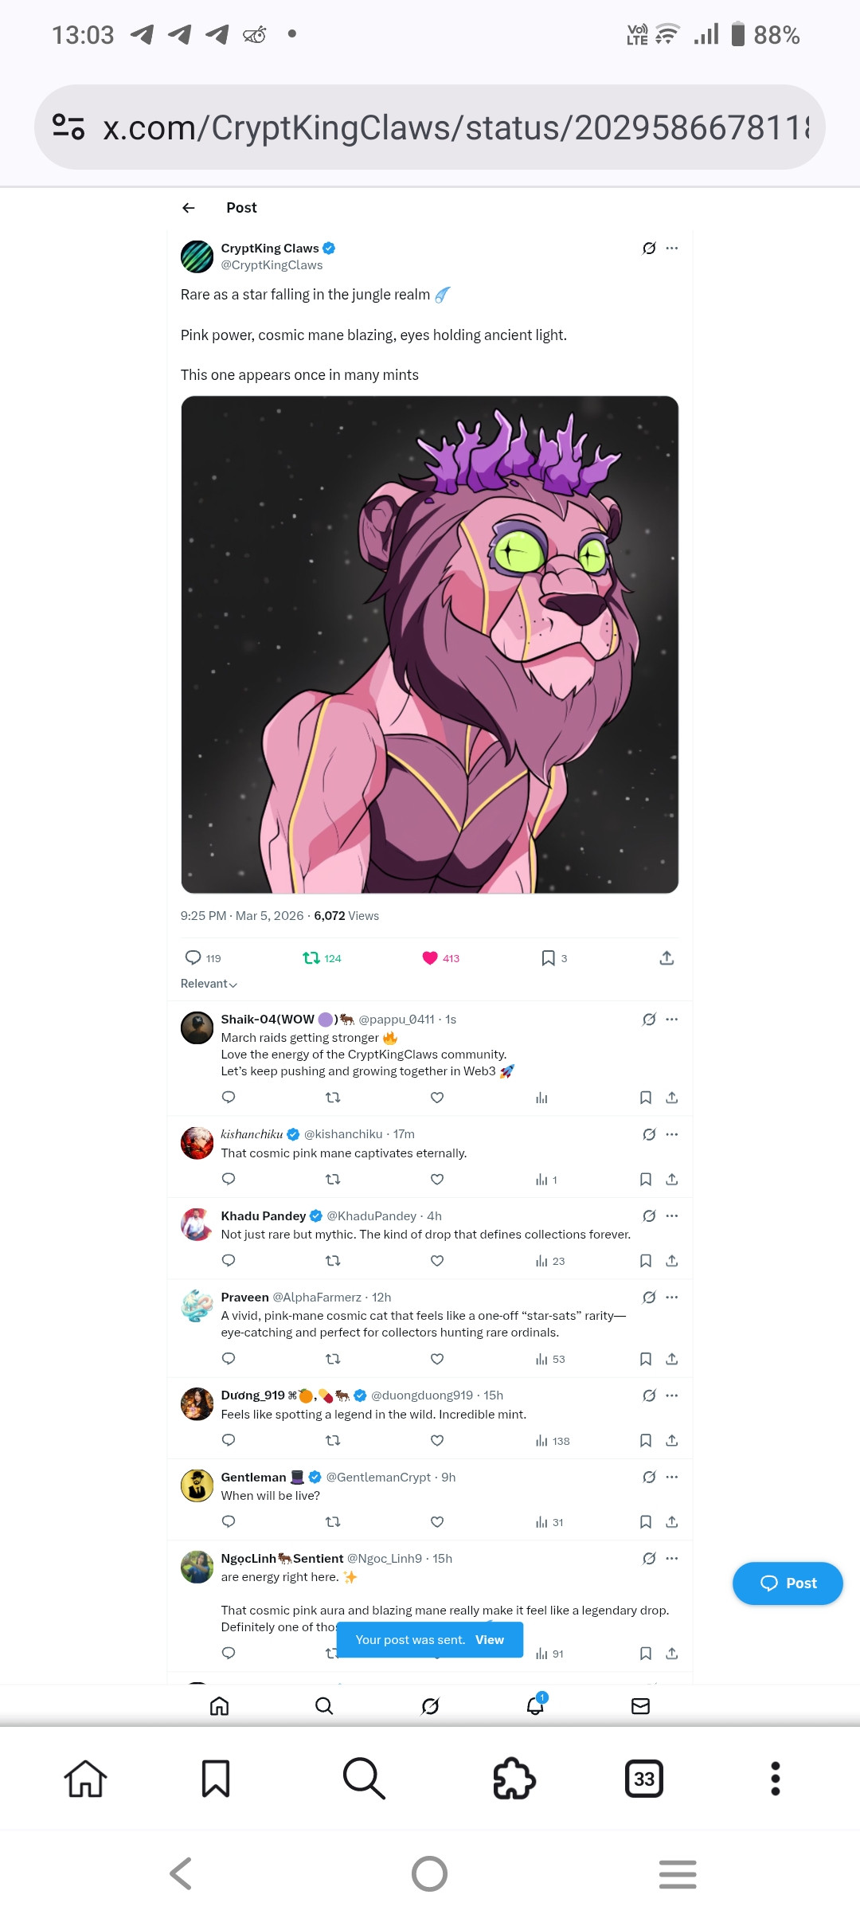Open X search tab in bottom bar

[324, 1705]
